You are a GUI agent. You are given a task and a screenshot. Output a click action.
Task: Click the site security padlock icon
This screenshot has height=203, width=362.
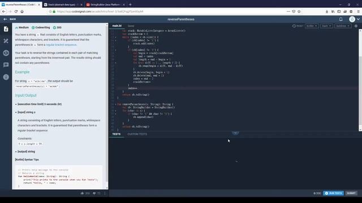[x=54, y=11]
